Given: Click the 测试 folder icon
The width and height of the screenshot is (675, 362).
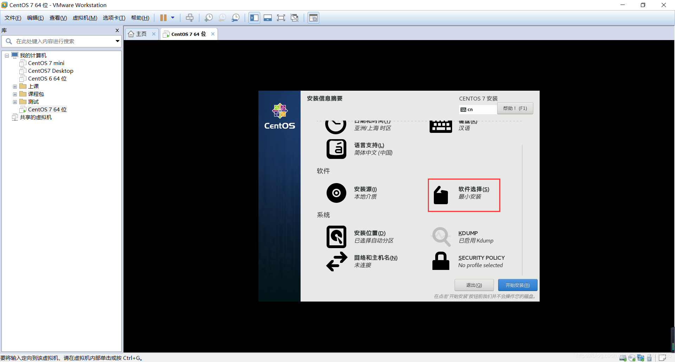Looking at the screenshot, I should coord(23,102).
